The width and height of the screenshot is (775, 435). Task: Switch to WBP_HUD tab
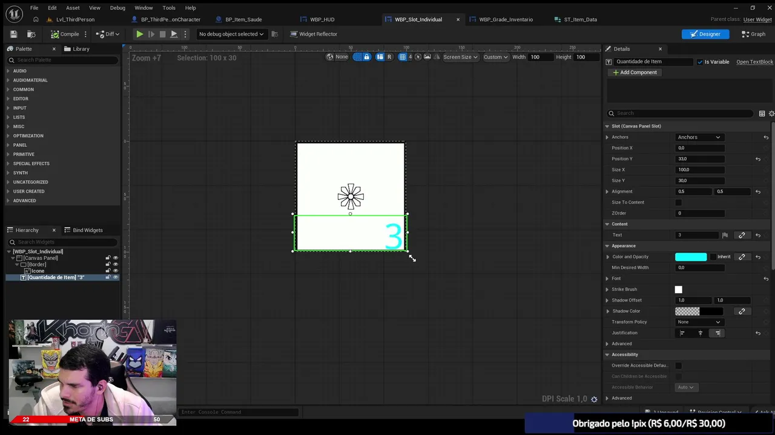pyautogui.click(x=322, y=19)
